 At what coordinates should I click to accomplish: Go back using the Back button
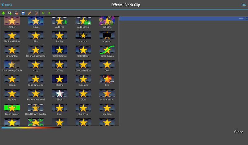pyautogui.click(x=7, y=5)
